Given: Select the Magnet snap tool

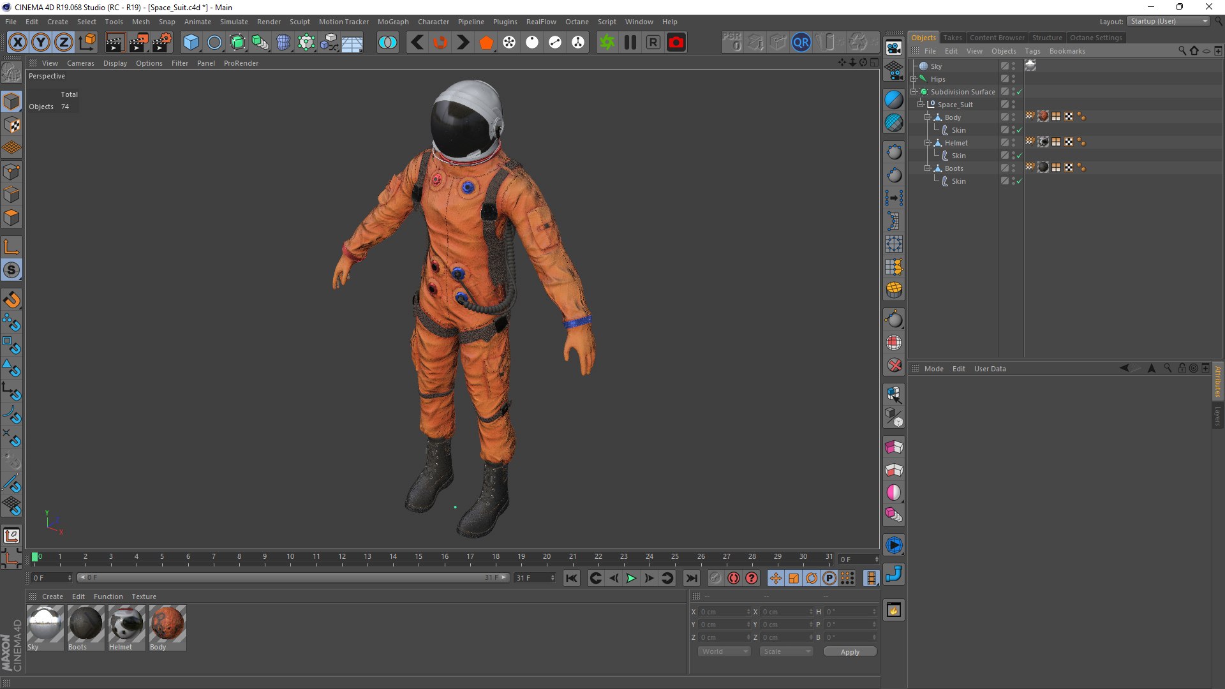Looking at the screenshot, I should point(11,300).
